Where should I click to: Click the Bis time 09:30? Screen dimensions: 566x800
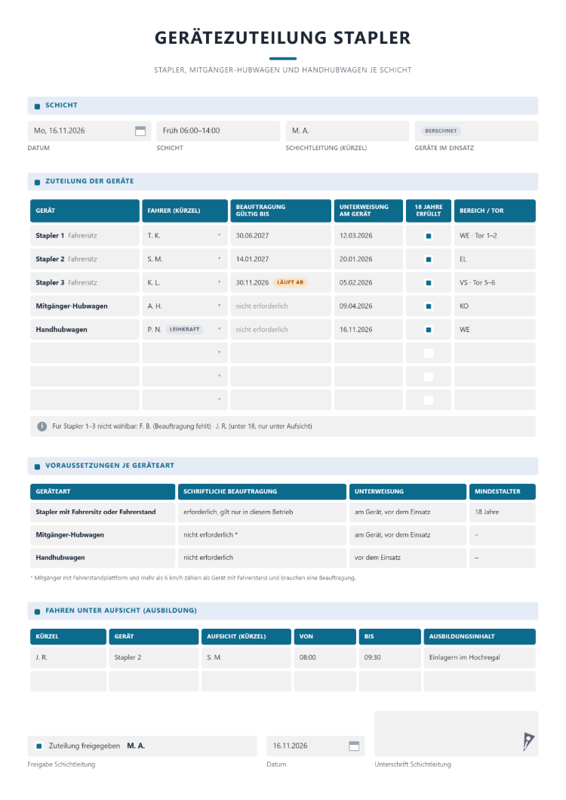pos(389,657)
